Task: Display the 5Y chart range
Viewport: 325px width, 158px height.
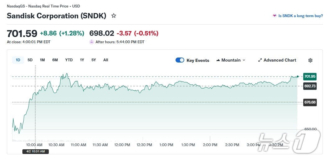Action: pos(94,60)
